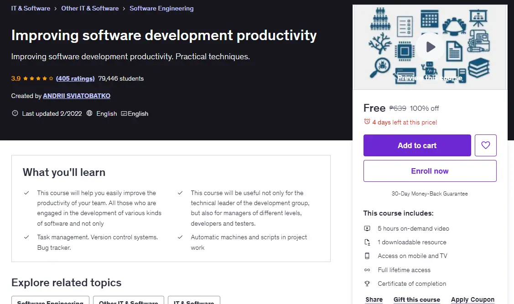The width and height of the screenshot is (514, 304).
Task: Click the on-demand video icon
Action: click(367, 228)
